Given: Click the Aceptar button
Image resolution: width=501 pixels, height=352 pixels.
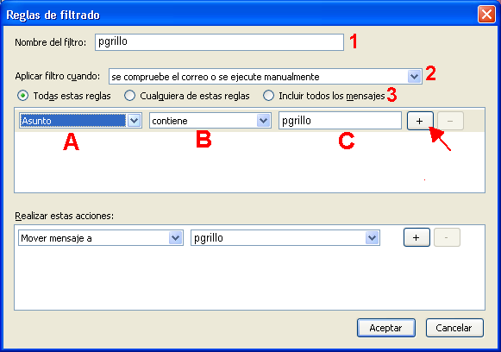Looking at the screenshot, I should click(386, 328).
